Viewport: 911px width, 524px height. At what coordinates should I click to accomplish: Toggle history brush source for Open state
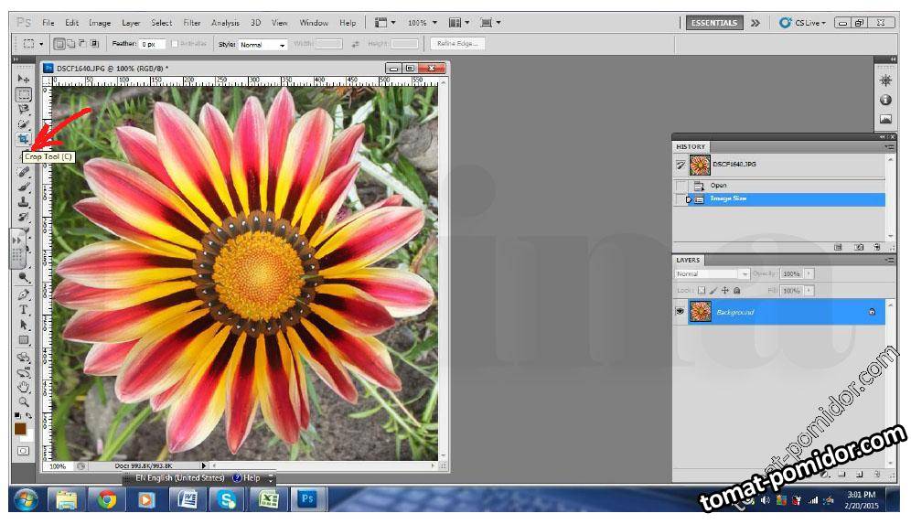[x=681, y=186]
